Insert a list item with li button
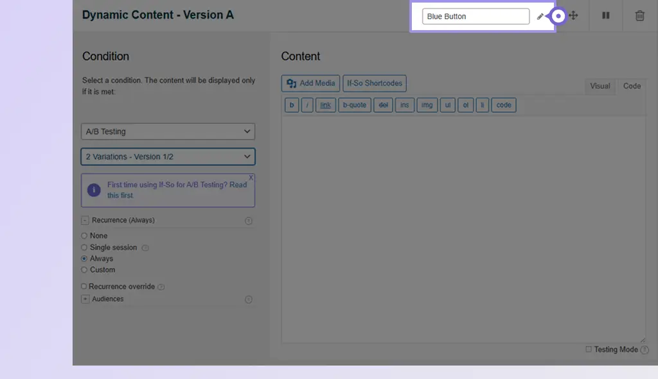The image size is (658, 379). click(x=482, y=105)
